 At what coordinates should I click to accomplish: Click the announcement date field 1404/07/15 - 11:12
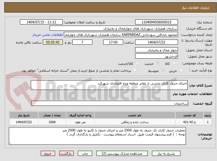pyautogui.click(x=41, y=22)
